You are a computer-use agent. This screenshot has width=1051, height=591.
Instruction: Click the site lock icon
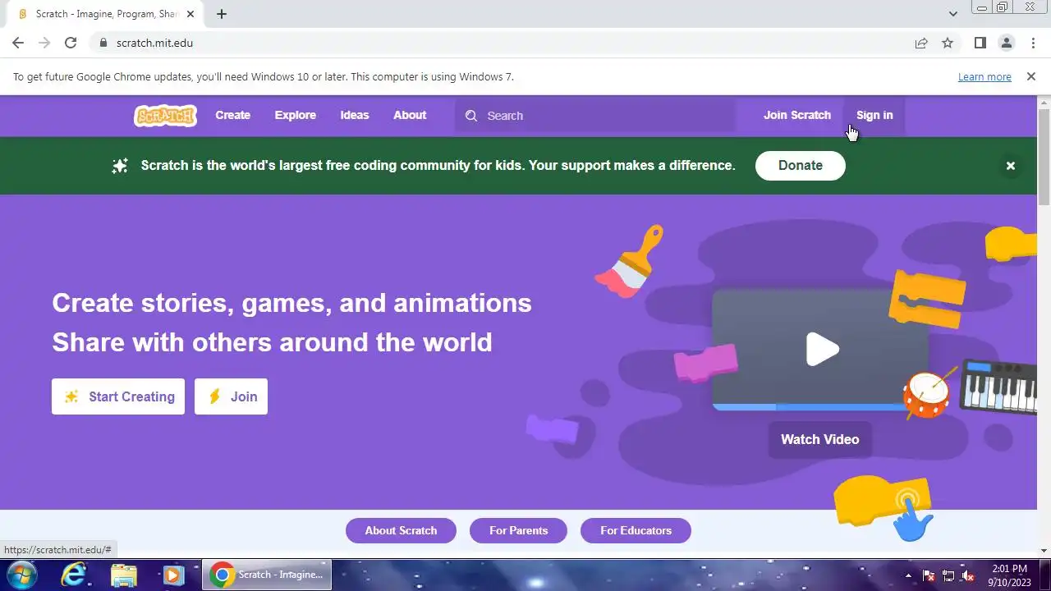[x=103, y=43]
